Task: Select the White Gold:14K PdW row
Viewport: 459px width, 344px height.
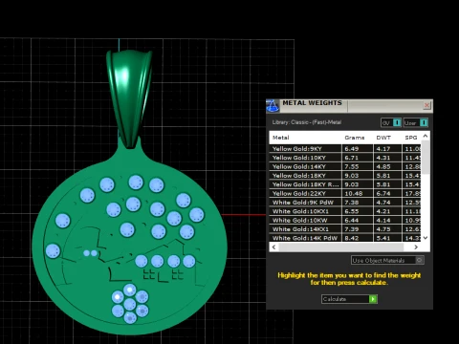Action: tap(345, 238)
